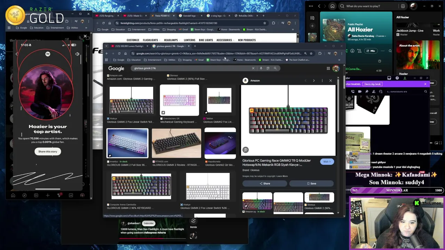Search within the All Hozier playlist
Screen dimensions: 445x250
point(390,51)
